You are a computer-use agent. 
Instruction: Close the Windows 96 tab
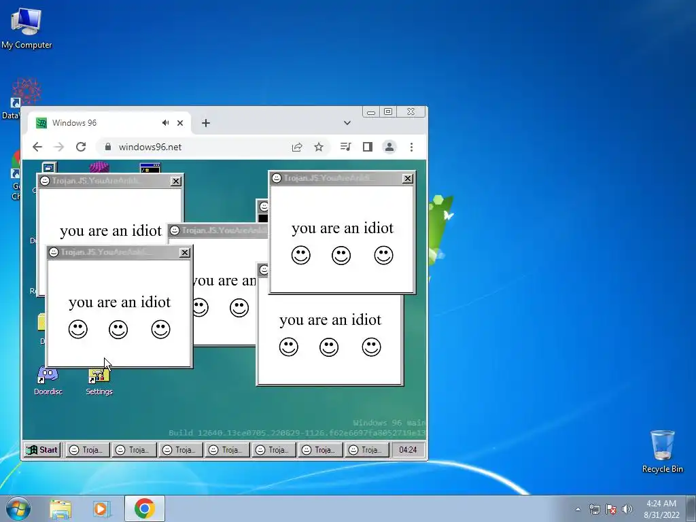tap(179, 123)
